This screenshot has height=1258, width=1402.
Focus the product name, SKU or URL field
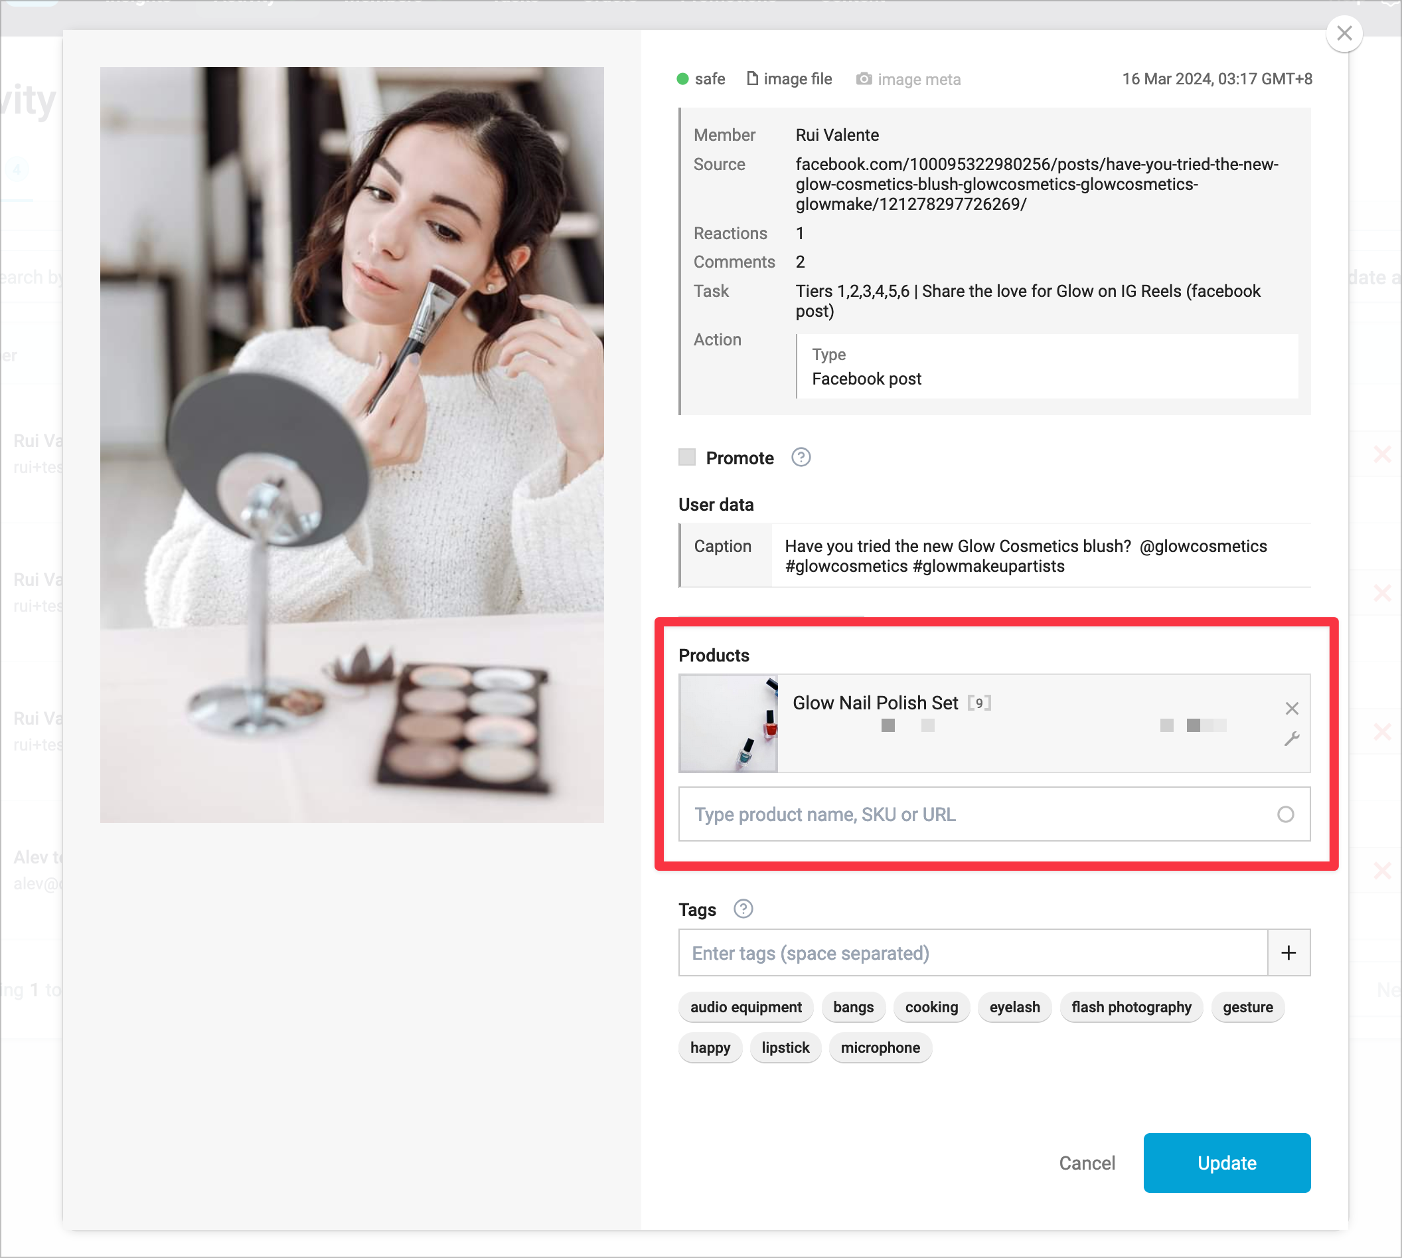click(994, 814)
